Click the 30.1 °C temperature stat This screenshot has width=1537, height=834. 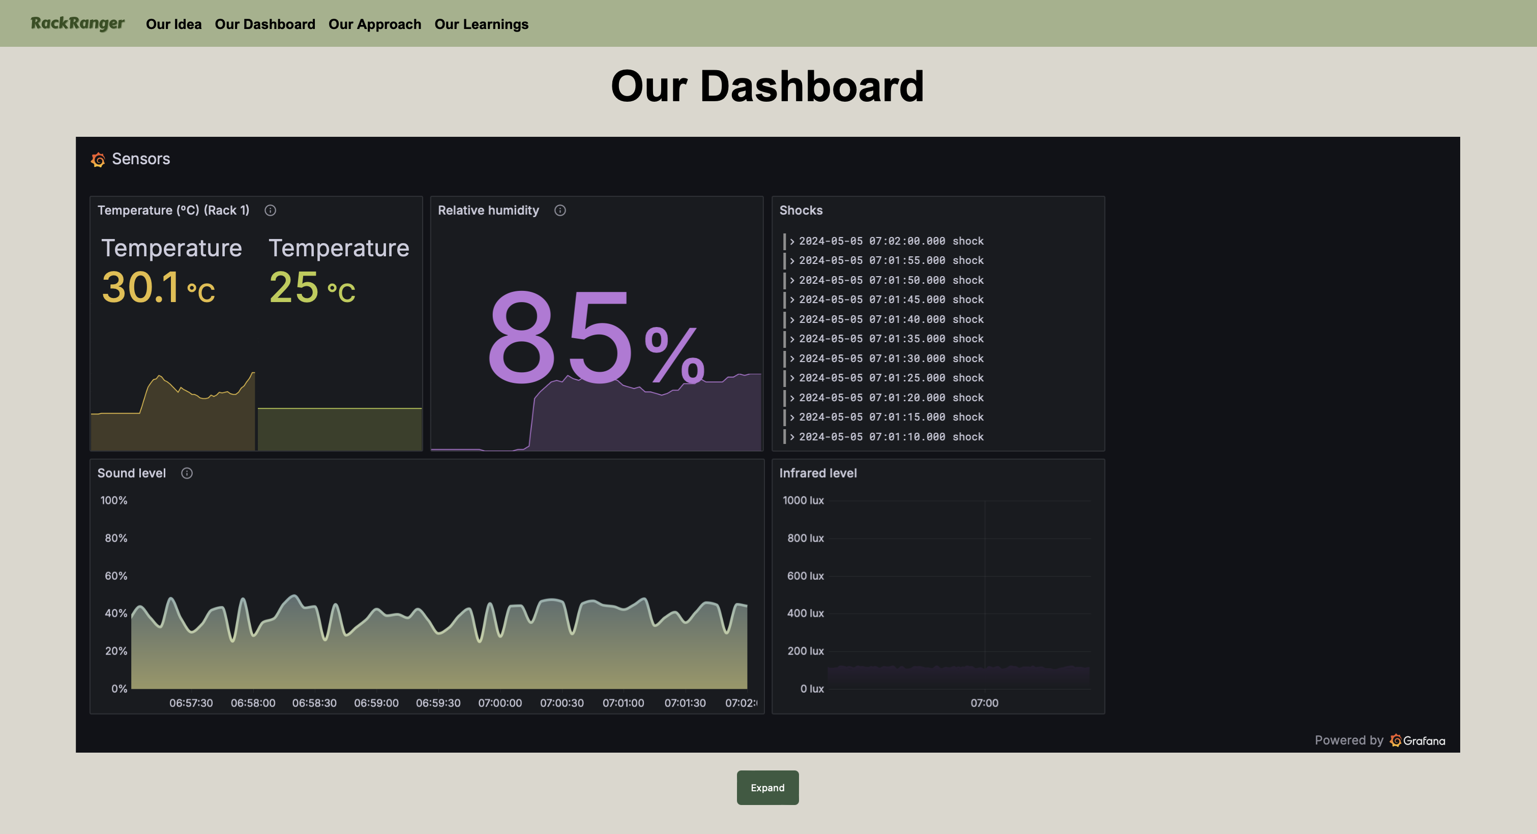point(158,287)
